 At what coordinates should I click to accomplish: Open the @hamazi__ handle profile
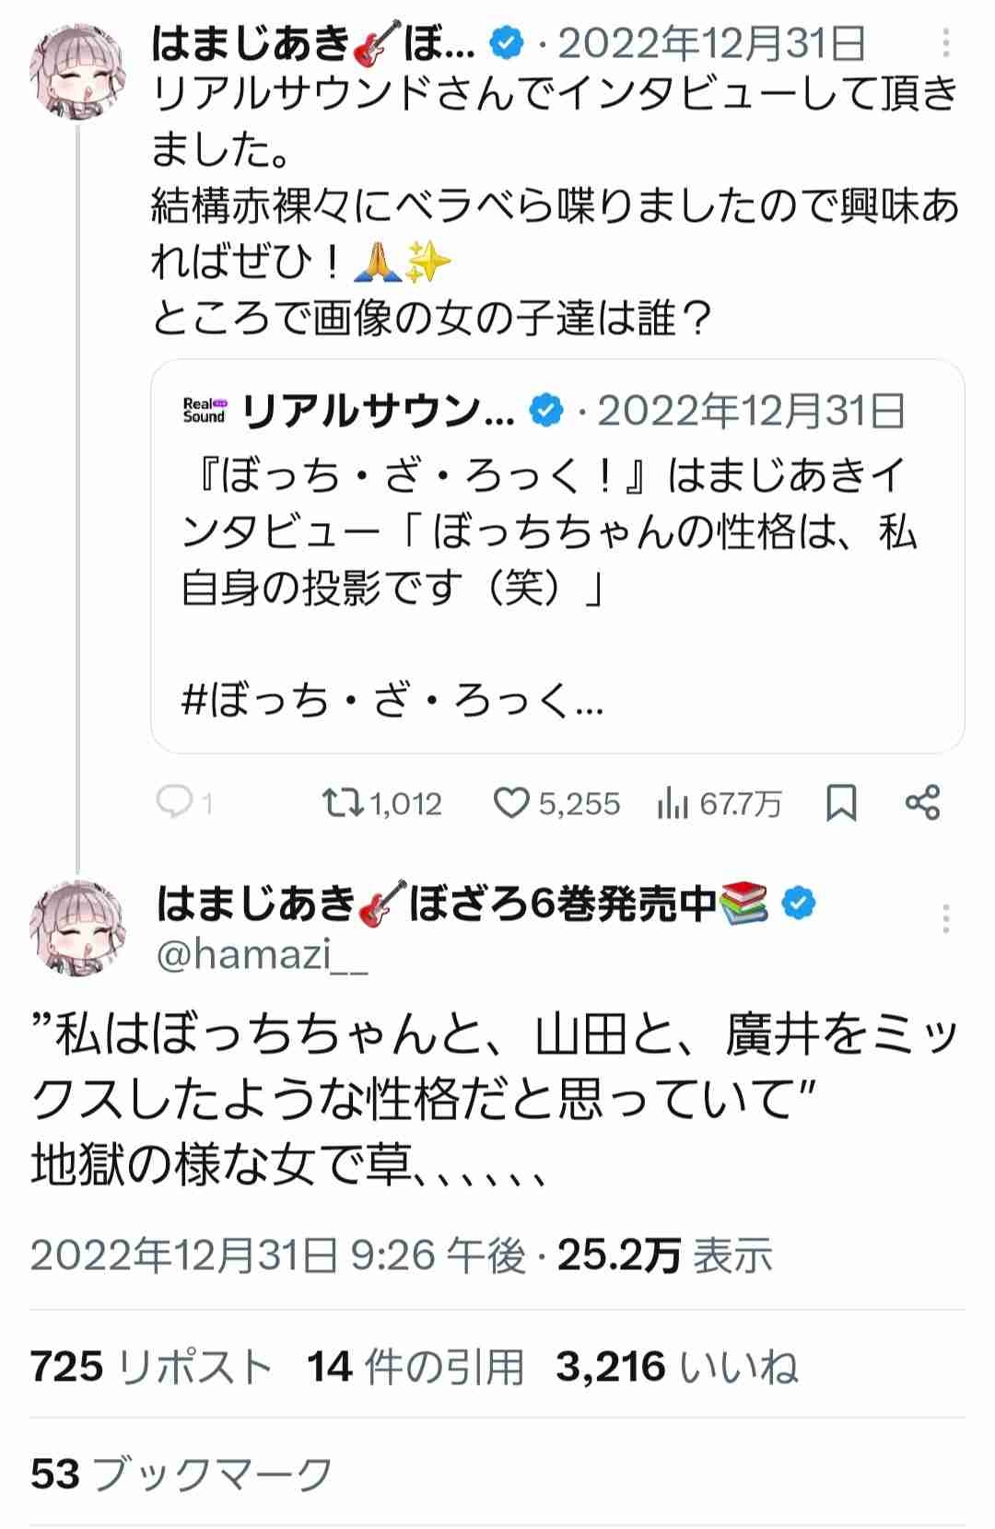click(x=263, y=956)
